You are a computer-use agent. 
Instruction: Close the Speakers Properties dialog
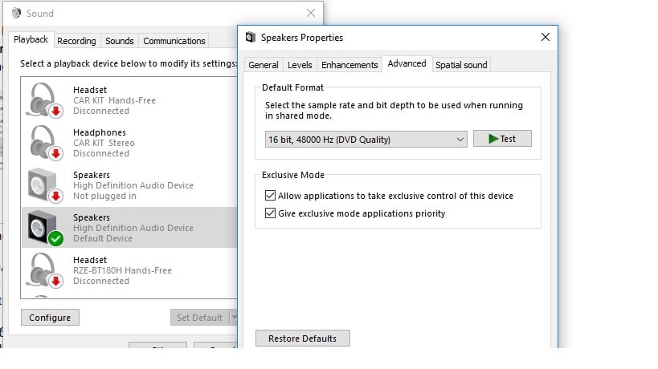tap(546, 38)
